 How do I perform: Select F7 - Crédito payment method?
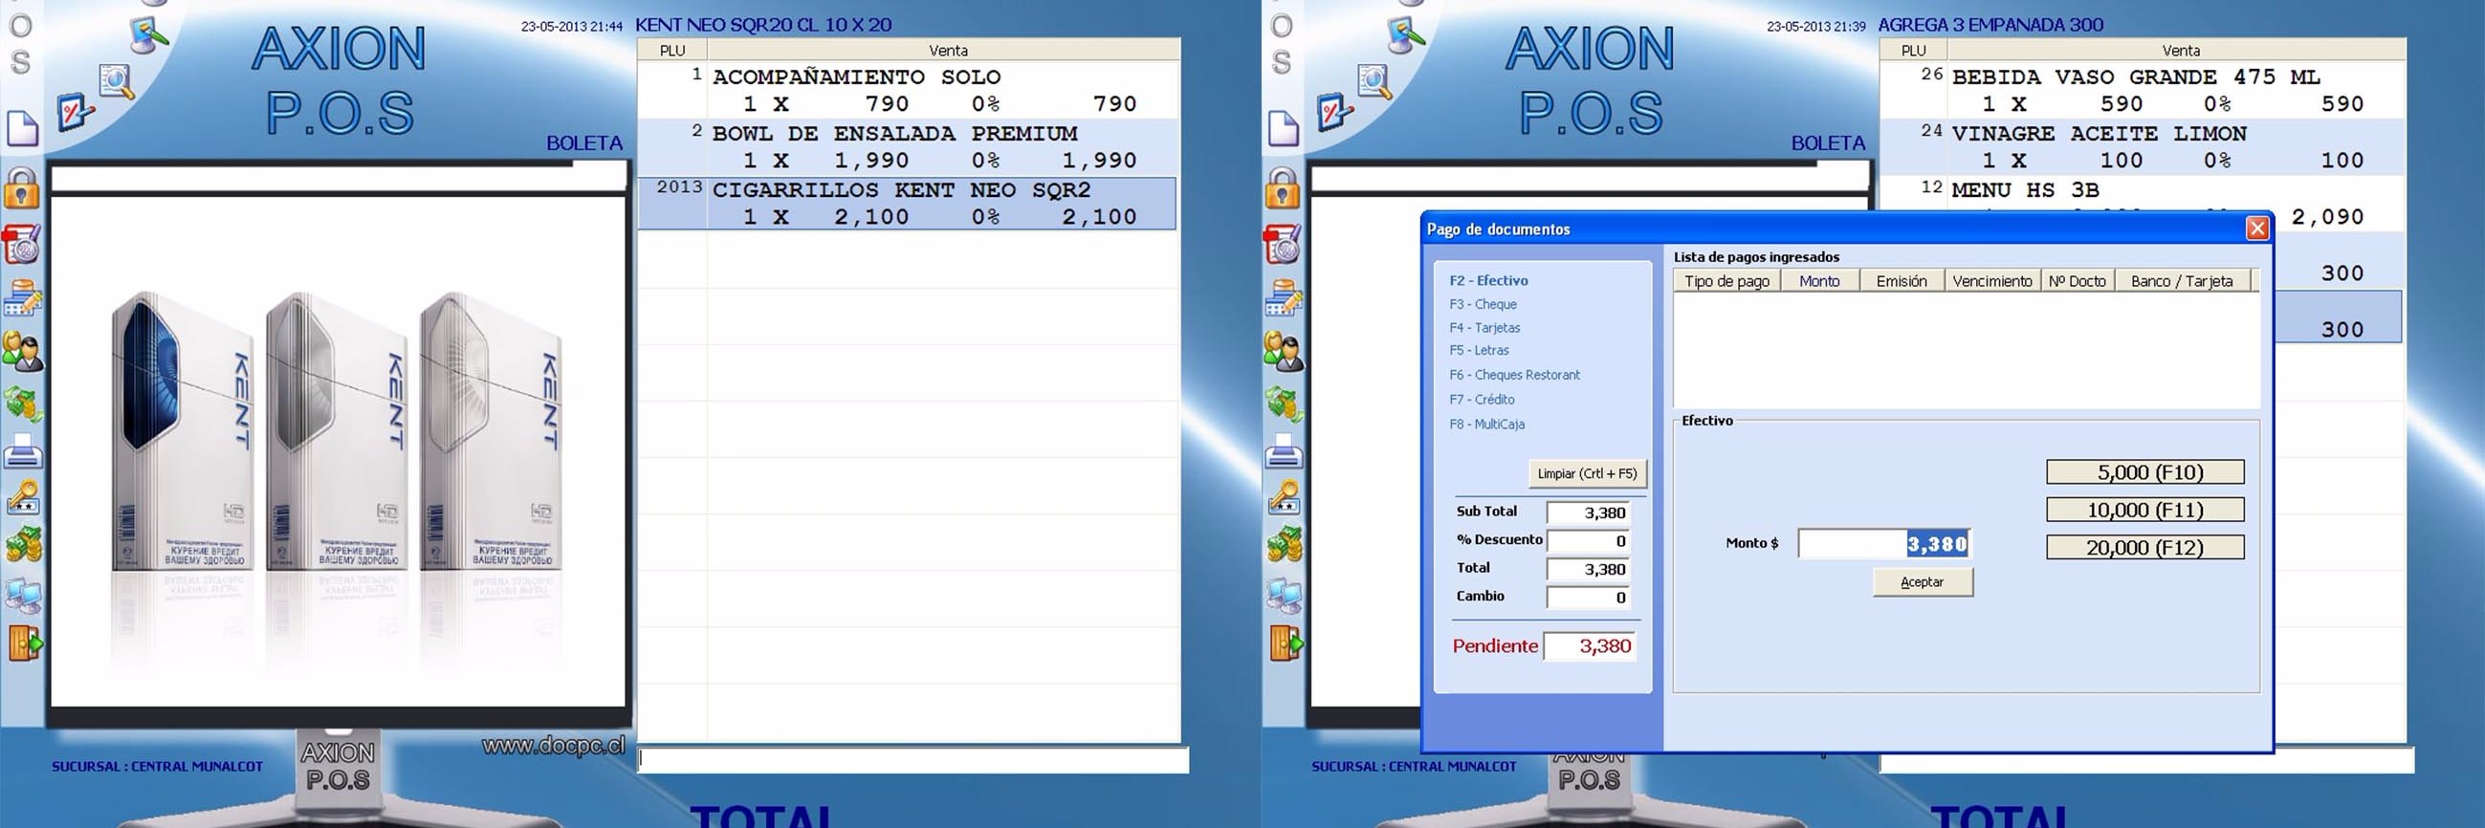coord(1482,399)
